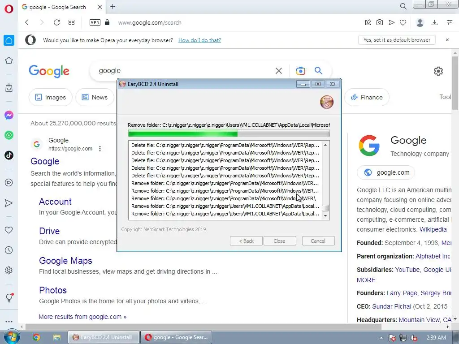
Task: Open the Opera menu logo
Action: (9, 9)
